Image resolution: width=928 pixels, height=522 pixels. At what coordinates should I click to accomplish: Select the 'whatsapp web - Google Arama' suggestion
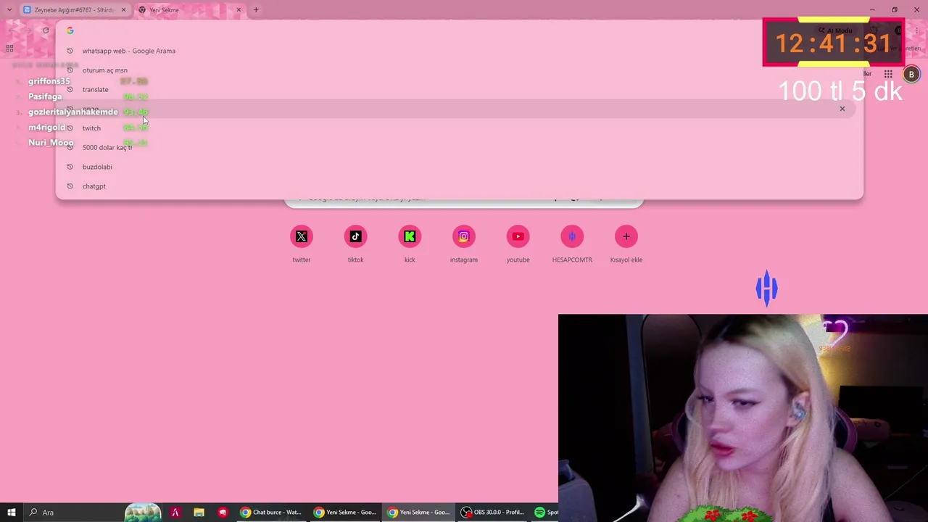pyautogui.click(x=460, y=51)
